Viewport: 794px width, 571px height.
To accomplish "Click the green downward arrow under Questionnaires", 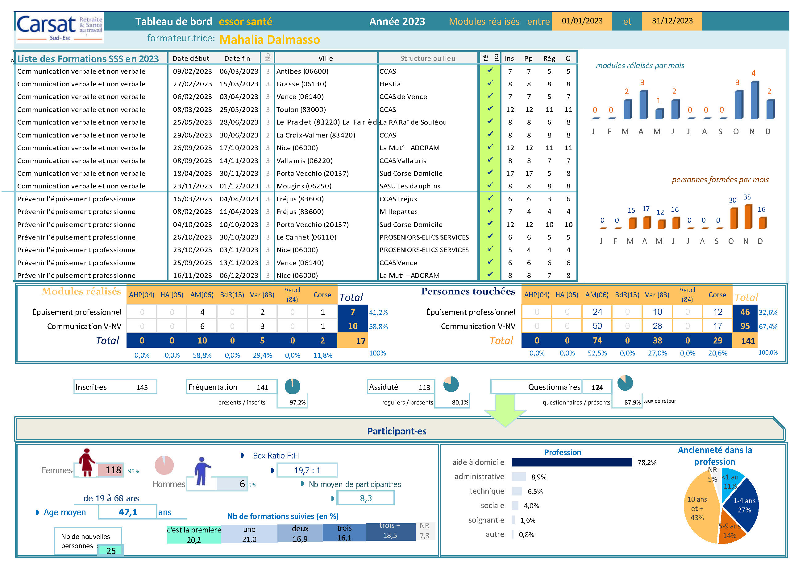I will (505, 410).
